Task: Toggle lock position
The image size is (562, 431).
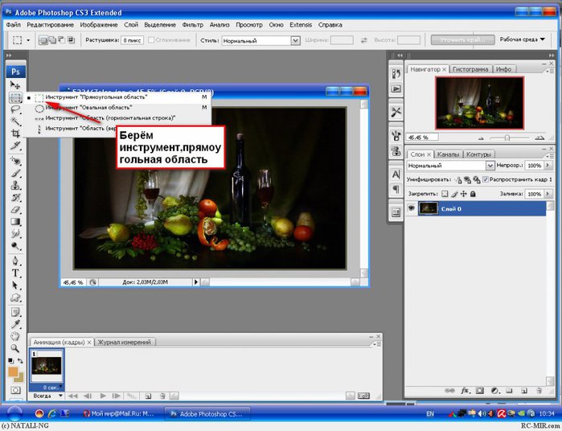Action: [x=463, y=194]
